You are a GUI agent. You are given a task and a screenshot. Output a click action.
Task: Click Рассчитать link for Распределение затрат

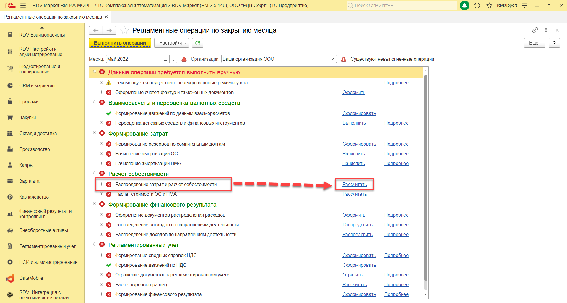point(354,184)
